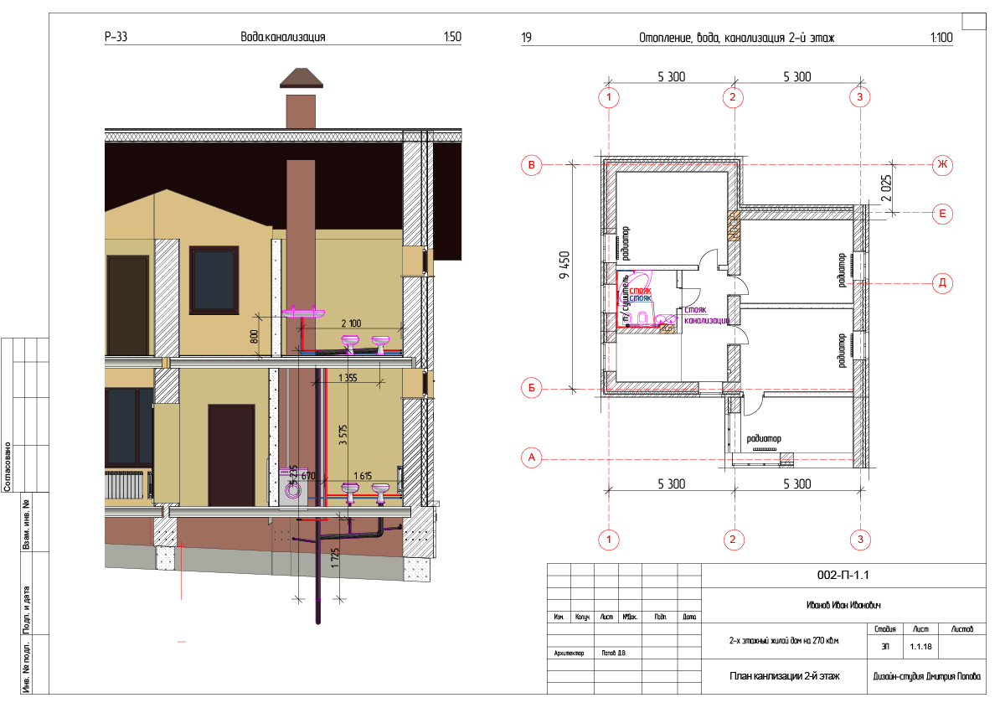
Task: Click the 'Стадия' header cell
Action: [884, 629]
